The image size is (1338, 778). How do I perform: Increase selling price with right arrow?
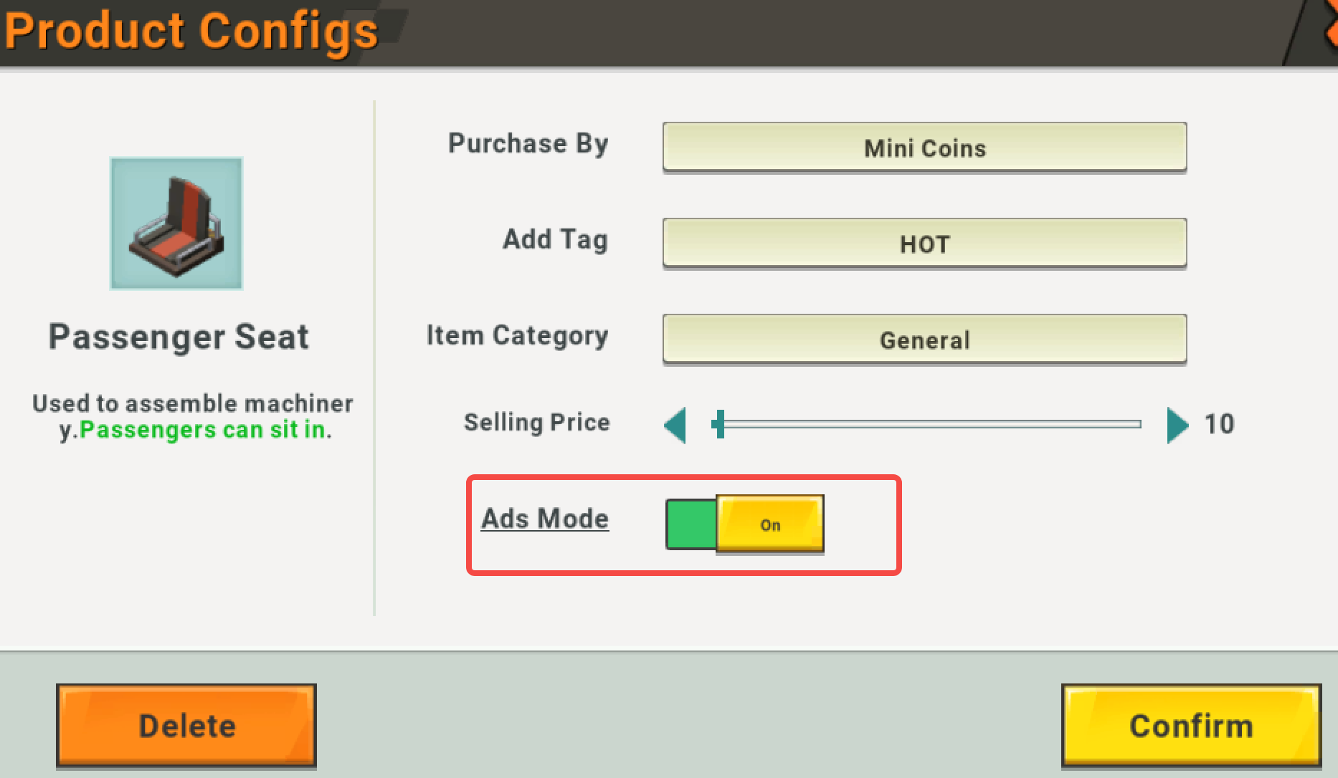[1177, 425]
